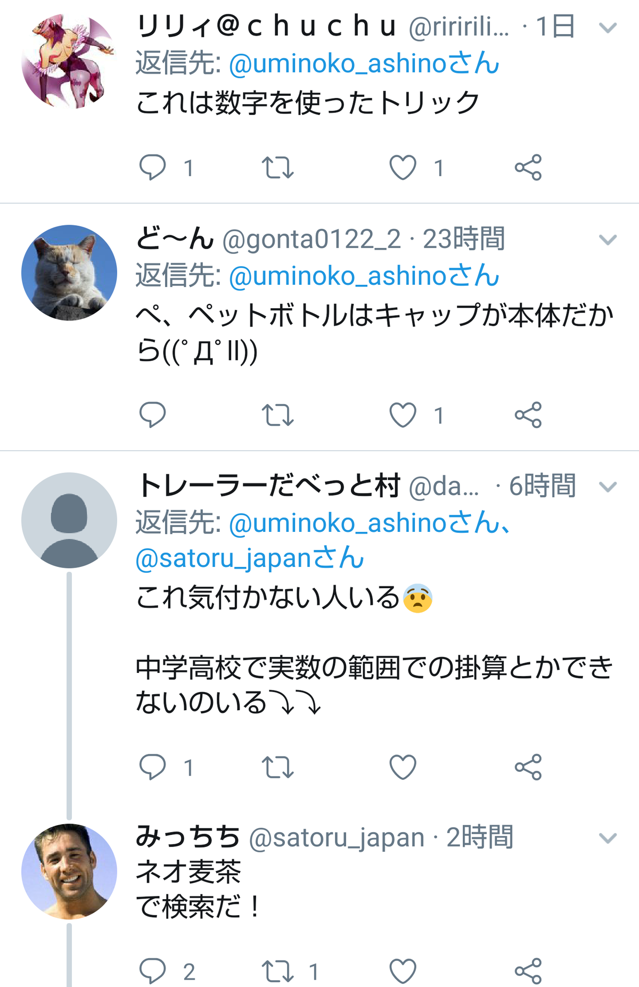The image size is (639, 987).
Task: Retweet トレーラーだべっと村's reply
Action: [x=278, y=768]
